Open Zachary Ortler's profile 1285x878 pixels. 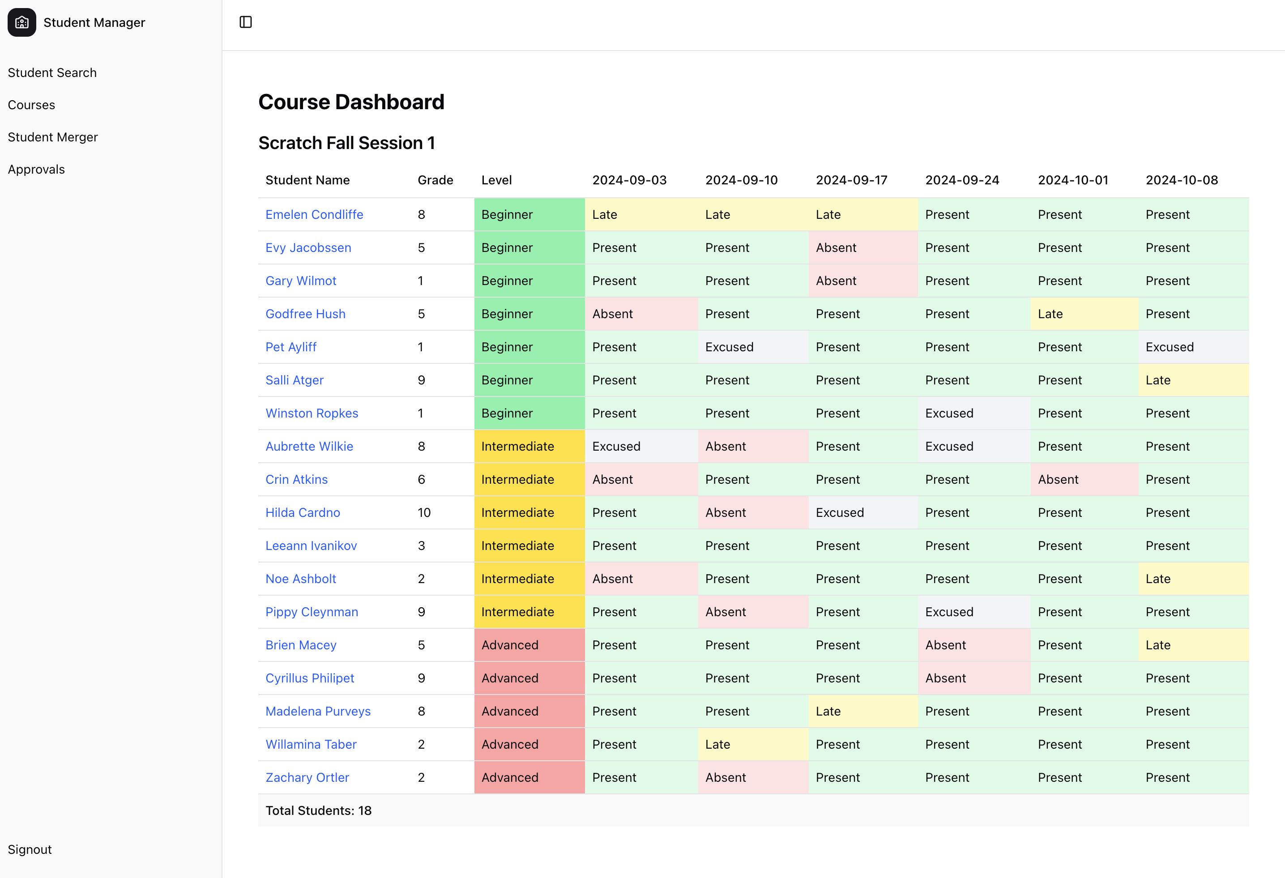click(307, 777)
